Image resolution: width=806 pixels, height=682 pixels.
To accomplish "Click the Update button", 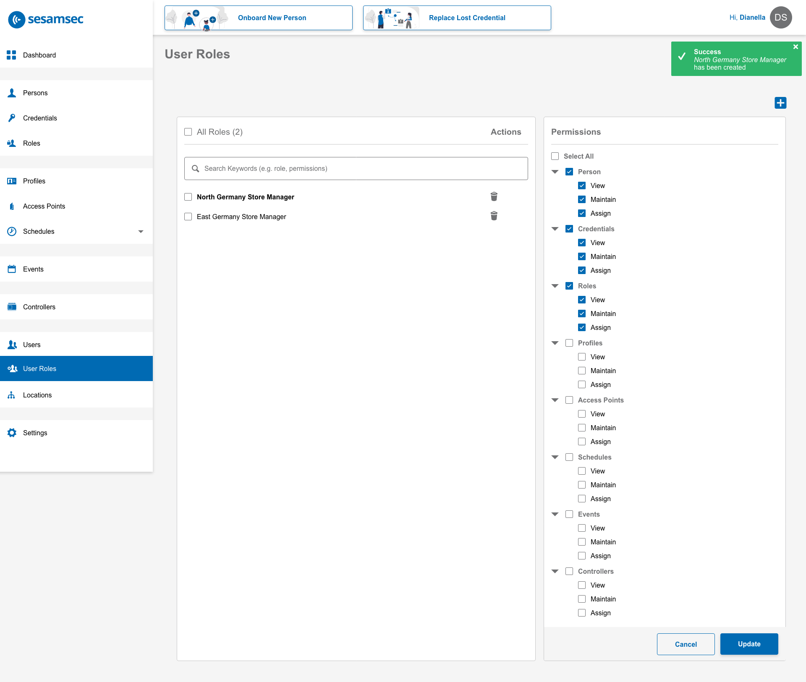I will (749, 644).
